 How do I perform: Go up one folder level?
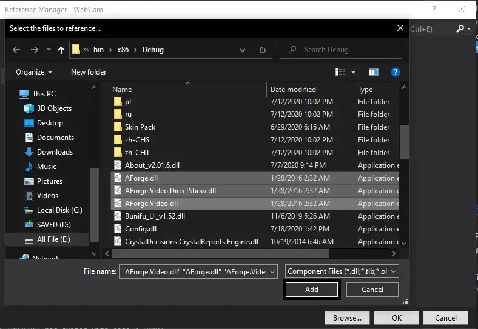[61, 50]
